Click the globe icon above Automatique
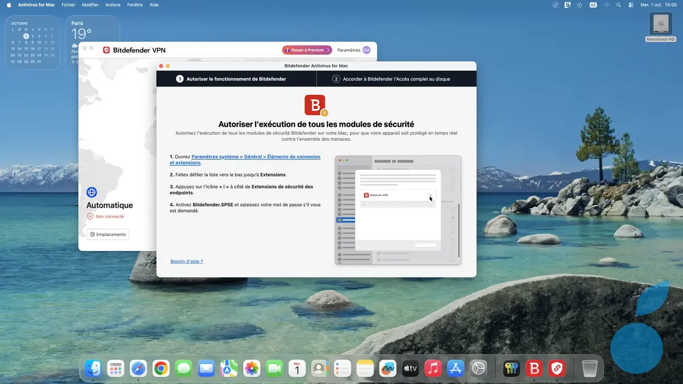 (x=92, y=192)
